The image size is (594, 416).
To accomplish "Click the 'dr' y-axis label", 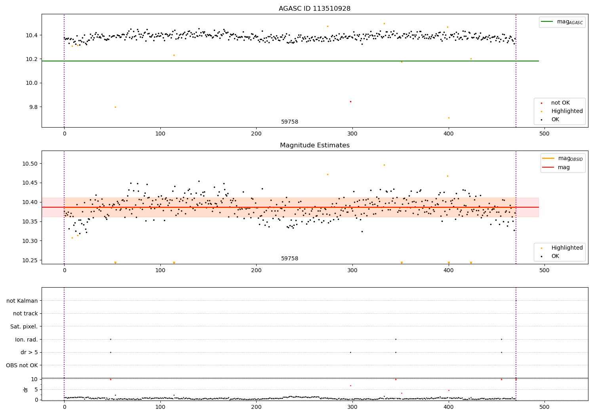I will [x=26, y=389].
